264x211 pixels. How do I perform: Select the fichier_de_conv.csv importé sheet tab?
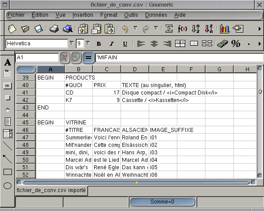(x=51, y=190)
